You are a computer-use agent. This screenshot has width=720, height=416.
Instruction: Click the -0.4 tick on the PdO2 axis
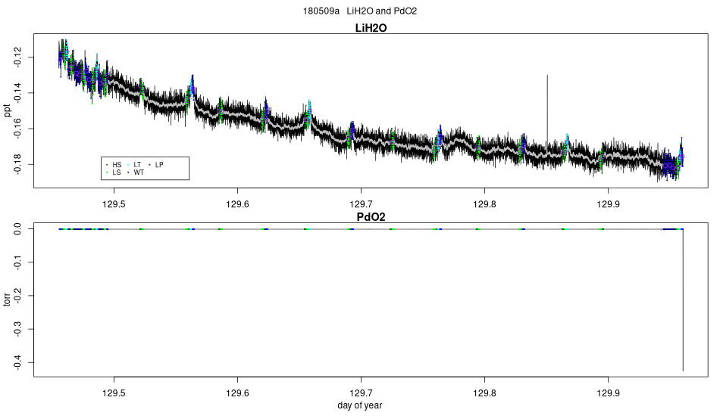[x=17, y=363]
